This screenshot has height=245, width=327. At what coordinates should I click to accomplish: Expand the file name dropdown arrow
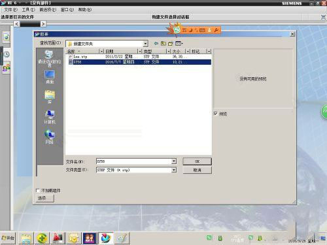[174, 161]
